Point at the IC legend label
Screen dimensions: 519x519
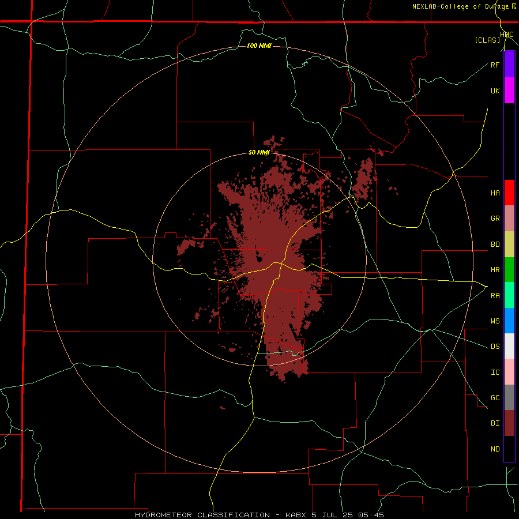495,373
